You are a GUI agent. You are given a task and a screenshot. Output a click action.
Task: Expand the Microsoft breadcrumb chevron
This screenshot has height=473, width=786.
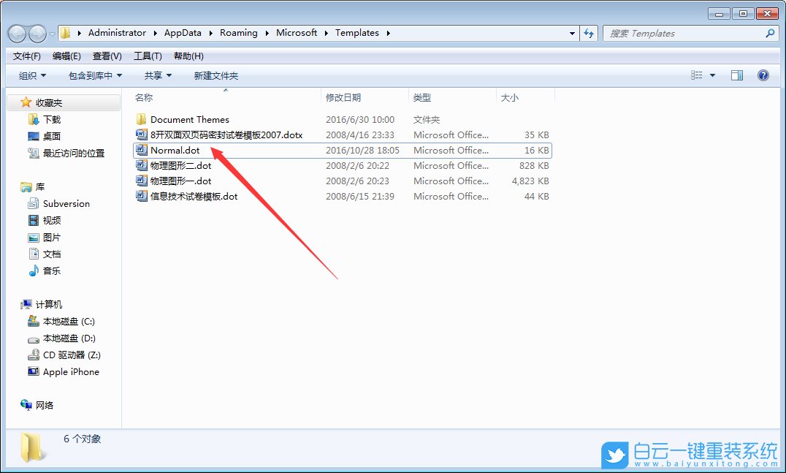click(325, 33)
